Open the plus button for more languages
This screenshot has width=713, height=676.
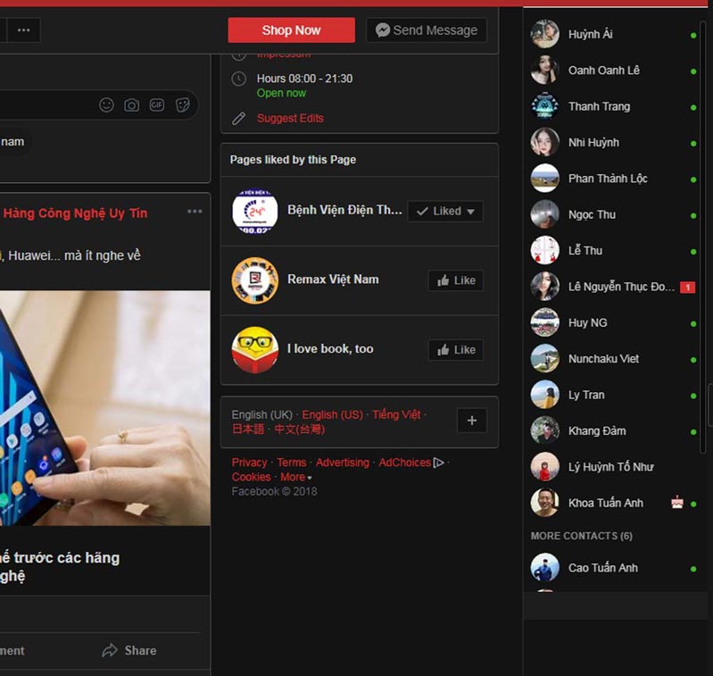[471, 421]
